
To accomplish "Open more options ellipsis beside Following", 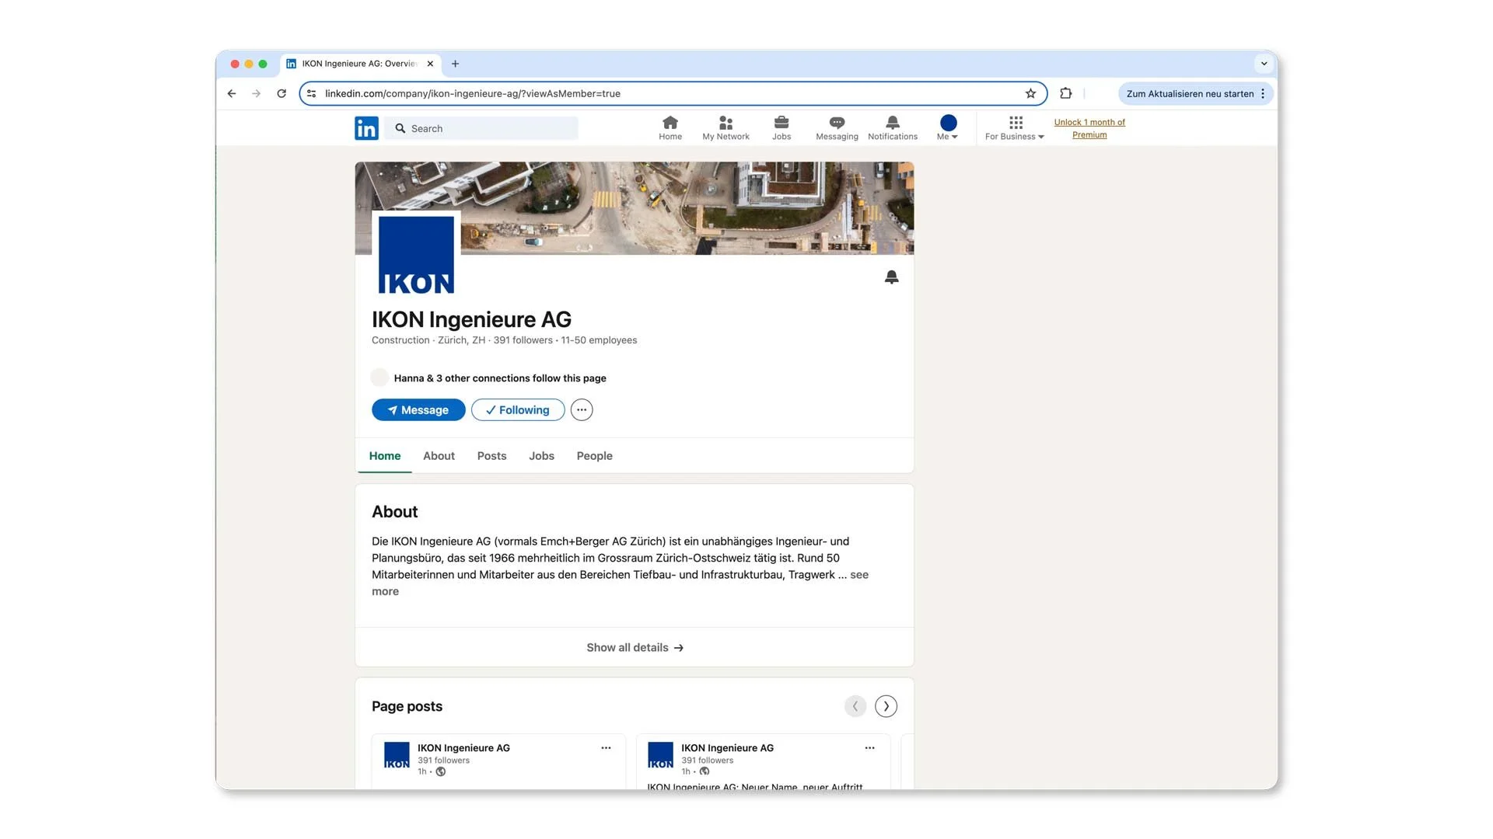I will [581, 410].
